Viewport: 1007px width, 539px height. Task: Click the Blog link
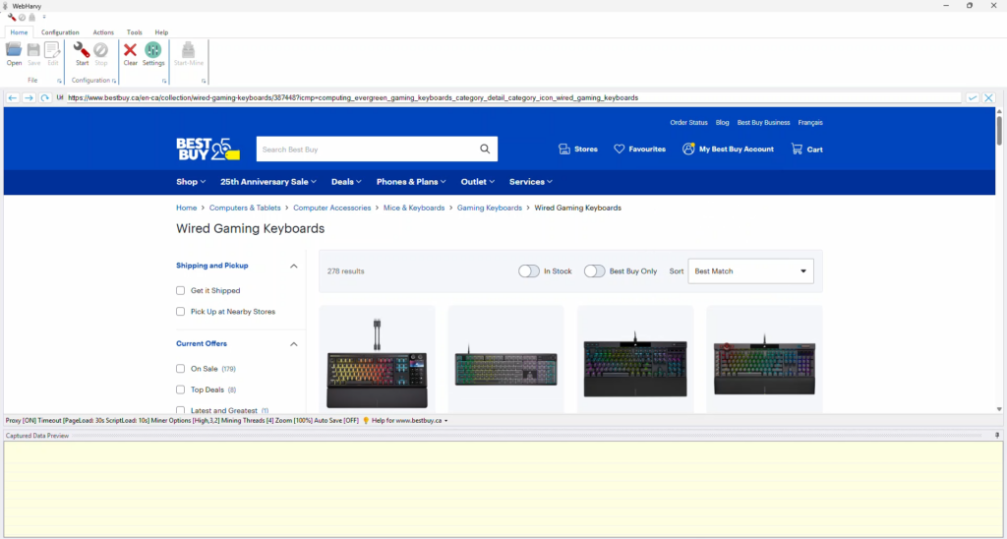click(x=723, y=123)
